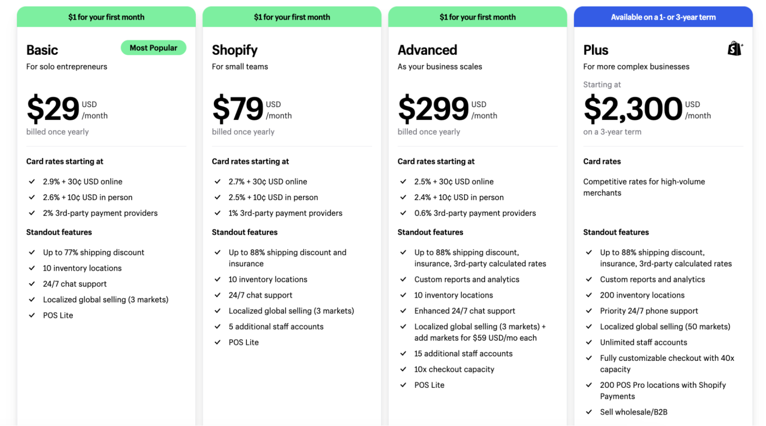Click the checkmark beside Sell wholesale/B2B
This screenshot has width=766, height=426.
(x=589, y=412)
